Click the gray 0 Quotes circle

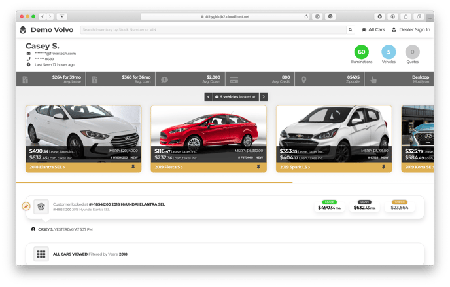(x=412, y=52)
